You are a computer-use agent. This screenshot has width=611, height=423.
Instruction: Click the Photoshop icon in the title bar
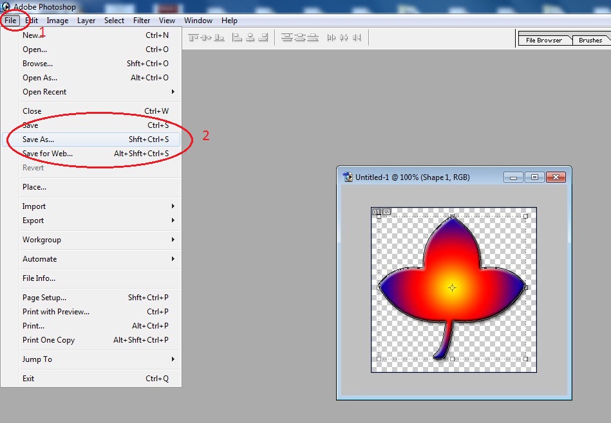click(5, 6)
